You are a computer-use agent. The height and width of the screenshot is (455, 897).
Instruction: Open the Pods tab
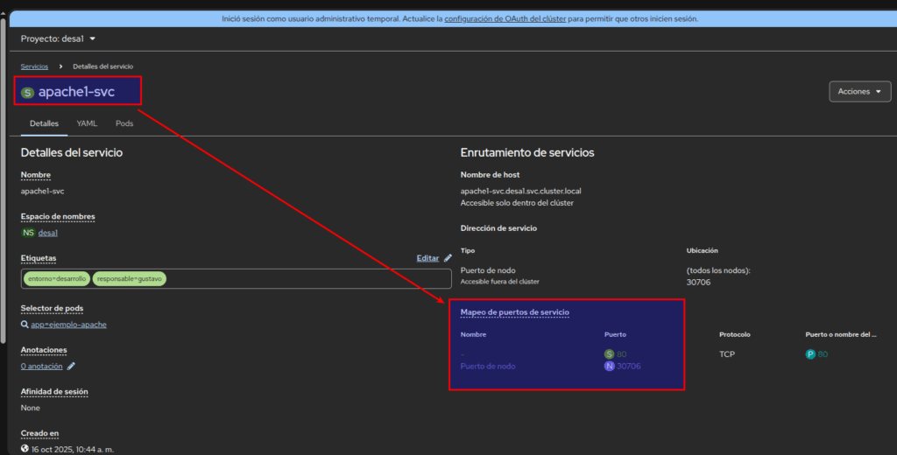click(124, 123)
